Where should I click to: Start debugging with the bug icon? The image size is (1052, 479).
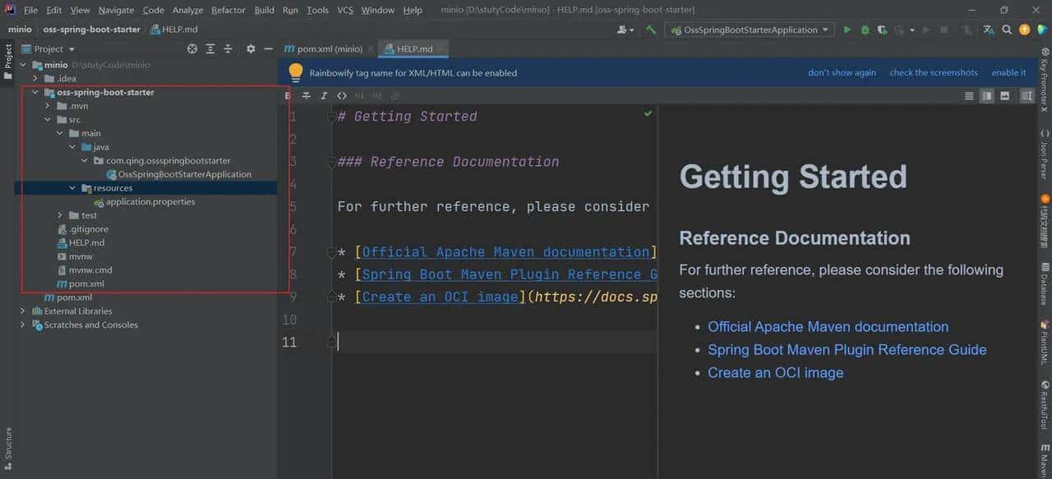click(865, 30)
